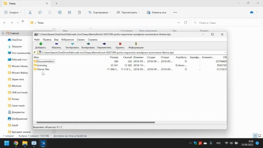Click the Извлечь (Extract) icon in 7-Zip

pyautogui.click(x=57, y=44)
